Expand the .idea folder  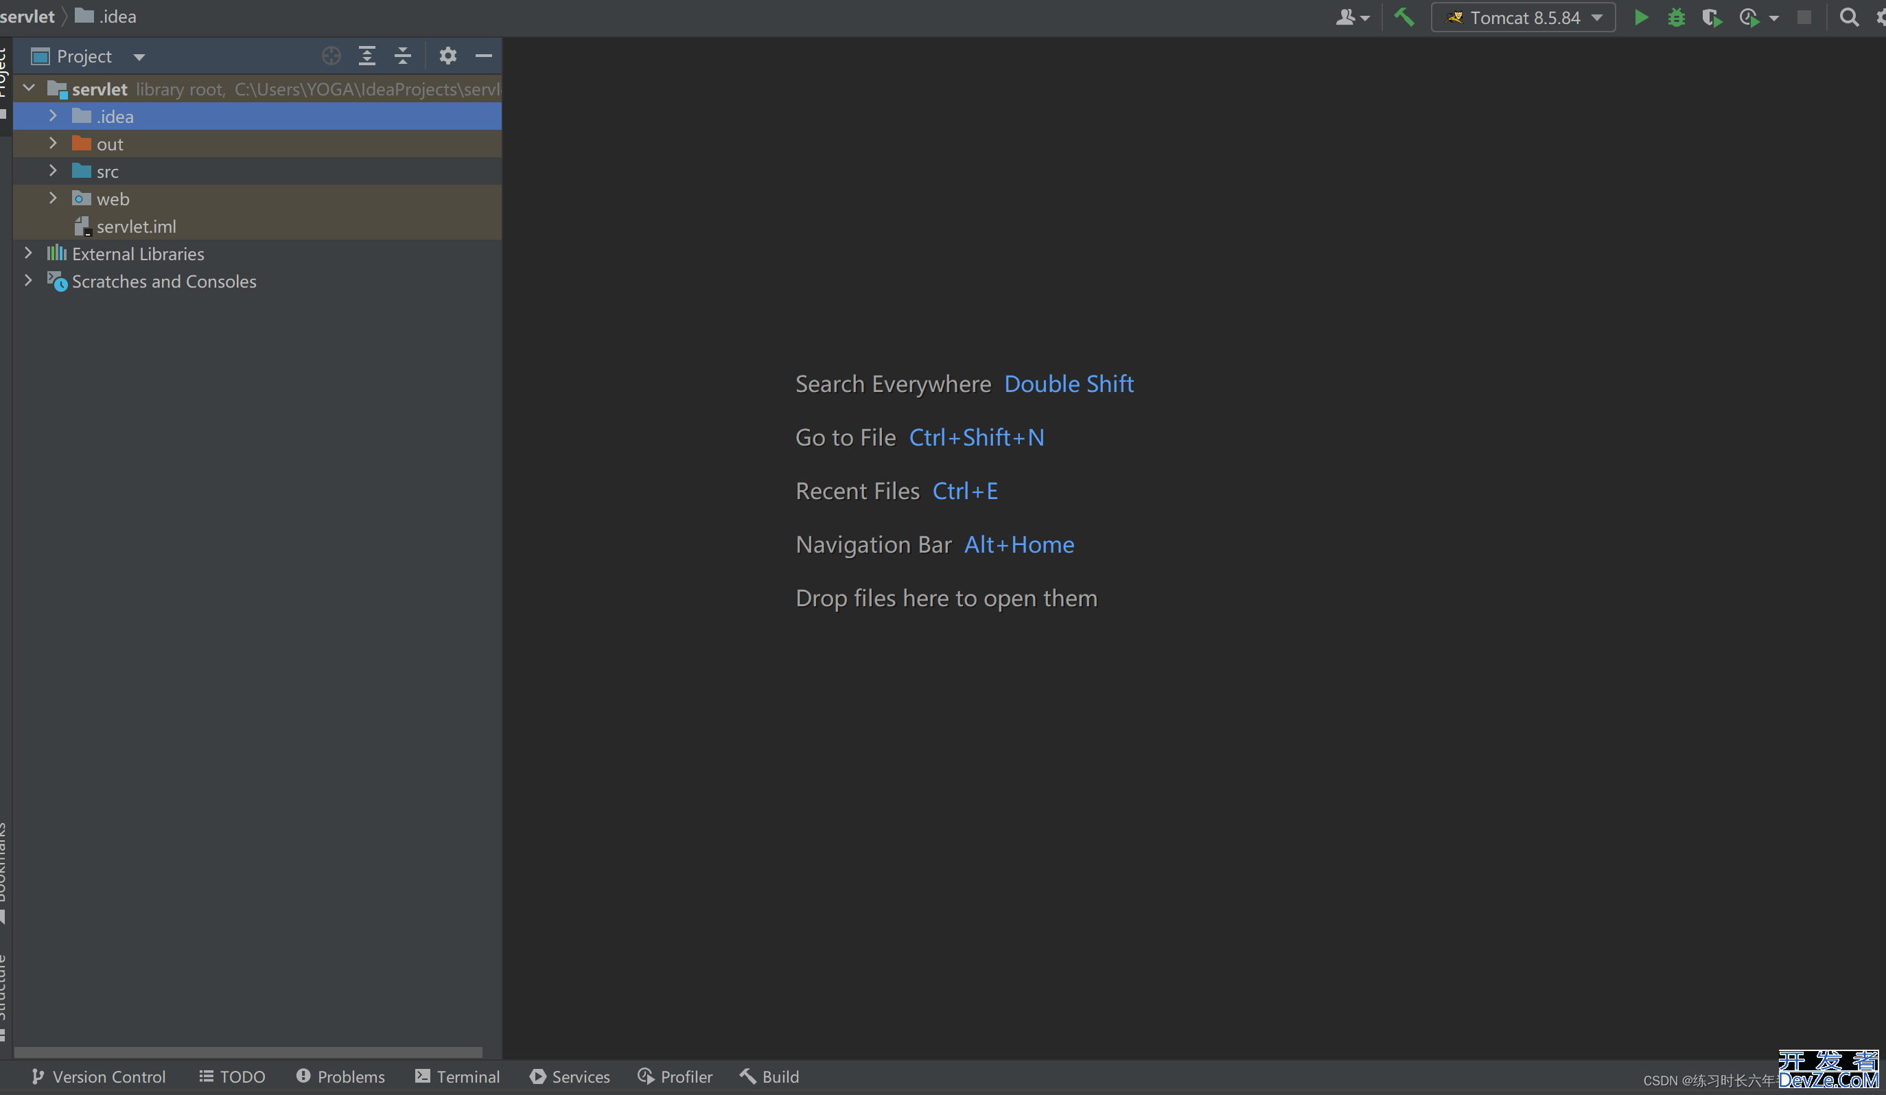[x=53, y=116]
